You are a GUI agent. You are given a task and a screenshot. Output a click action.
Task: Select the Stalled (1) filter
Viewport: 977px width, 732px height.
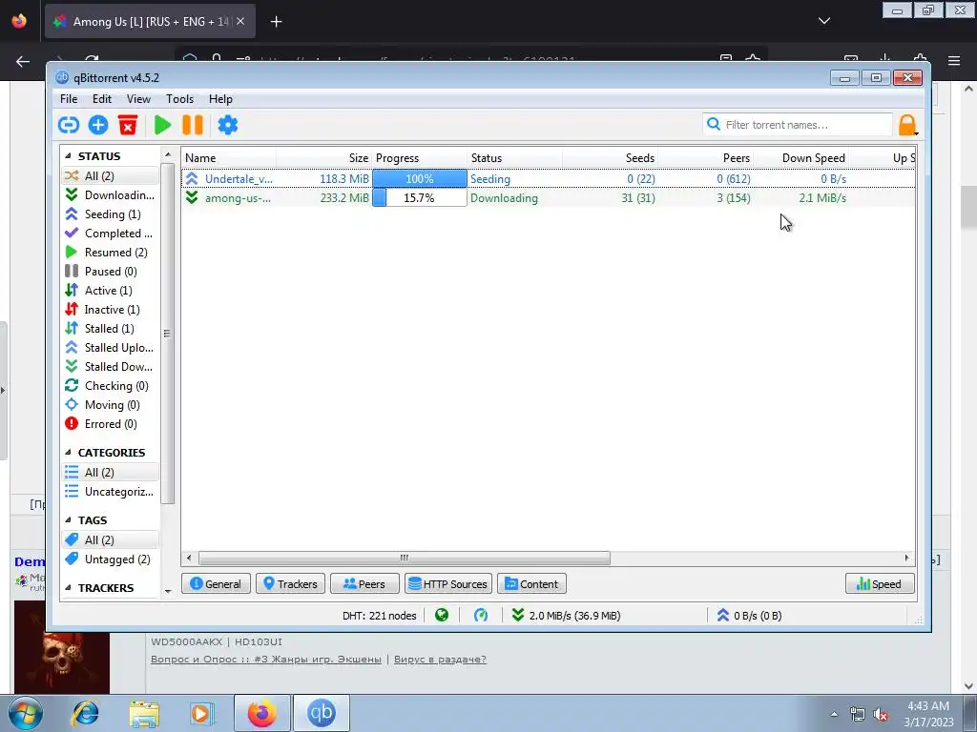pyautogui.click(x=110, y=329)
